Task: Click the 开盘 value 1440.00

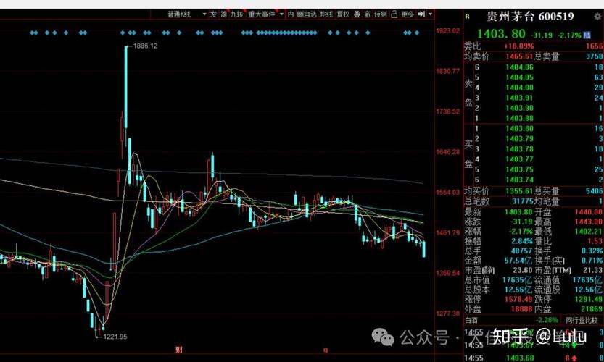Action: click(x=589, y=212)
